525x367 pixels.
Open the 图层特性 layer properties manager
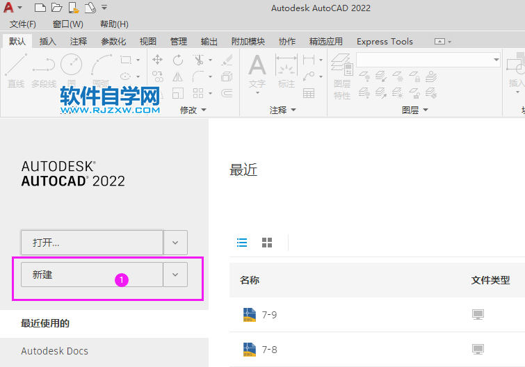342,77
